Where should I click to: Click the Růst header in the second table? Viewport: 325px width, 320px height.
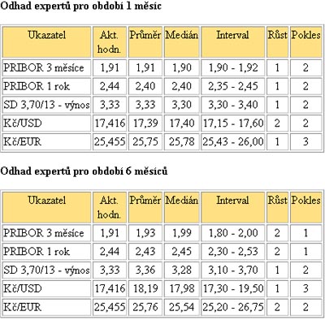(277, 207)
